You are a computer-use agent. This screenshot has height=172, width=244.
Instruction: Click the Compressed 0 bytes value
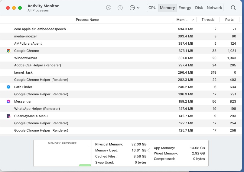(x=199, y=159)
